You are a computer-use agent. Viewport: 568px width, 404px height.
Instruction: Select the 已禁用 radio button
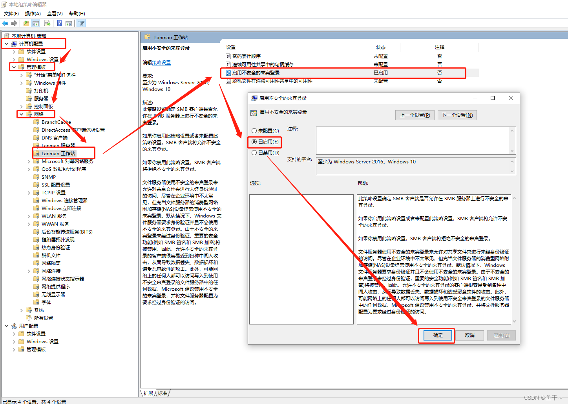tap(254, 152)
